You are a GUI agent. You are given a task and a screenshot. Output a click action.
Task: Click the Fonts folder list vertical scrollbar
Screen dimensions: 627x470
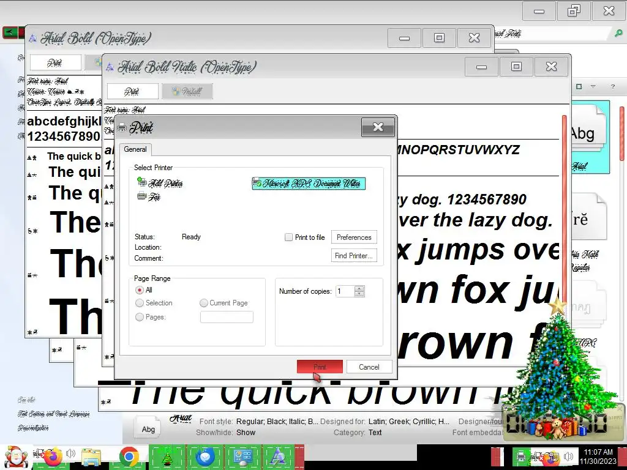(x=622, y=133)
